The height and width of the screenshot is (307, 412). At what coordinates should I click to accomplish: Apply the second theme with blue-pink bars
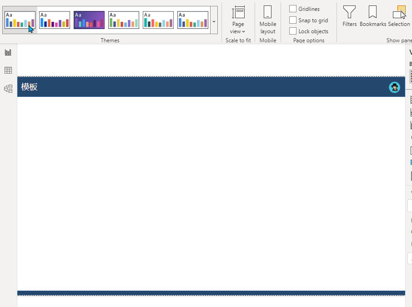point(55,20)
